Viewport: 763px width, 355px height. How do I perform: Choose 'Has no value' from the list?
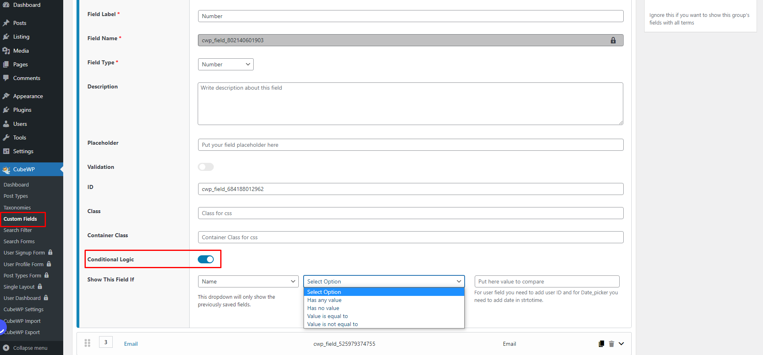384,308
